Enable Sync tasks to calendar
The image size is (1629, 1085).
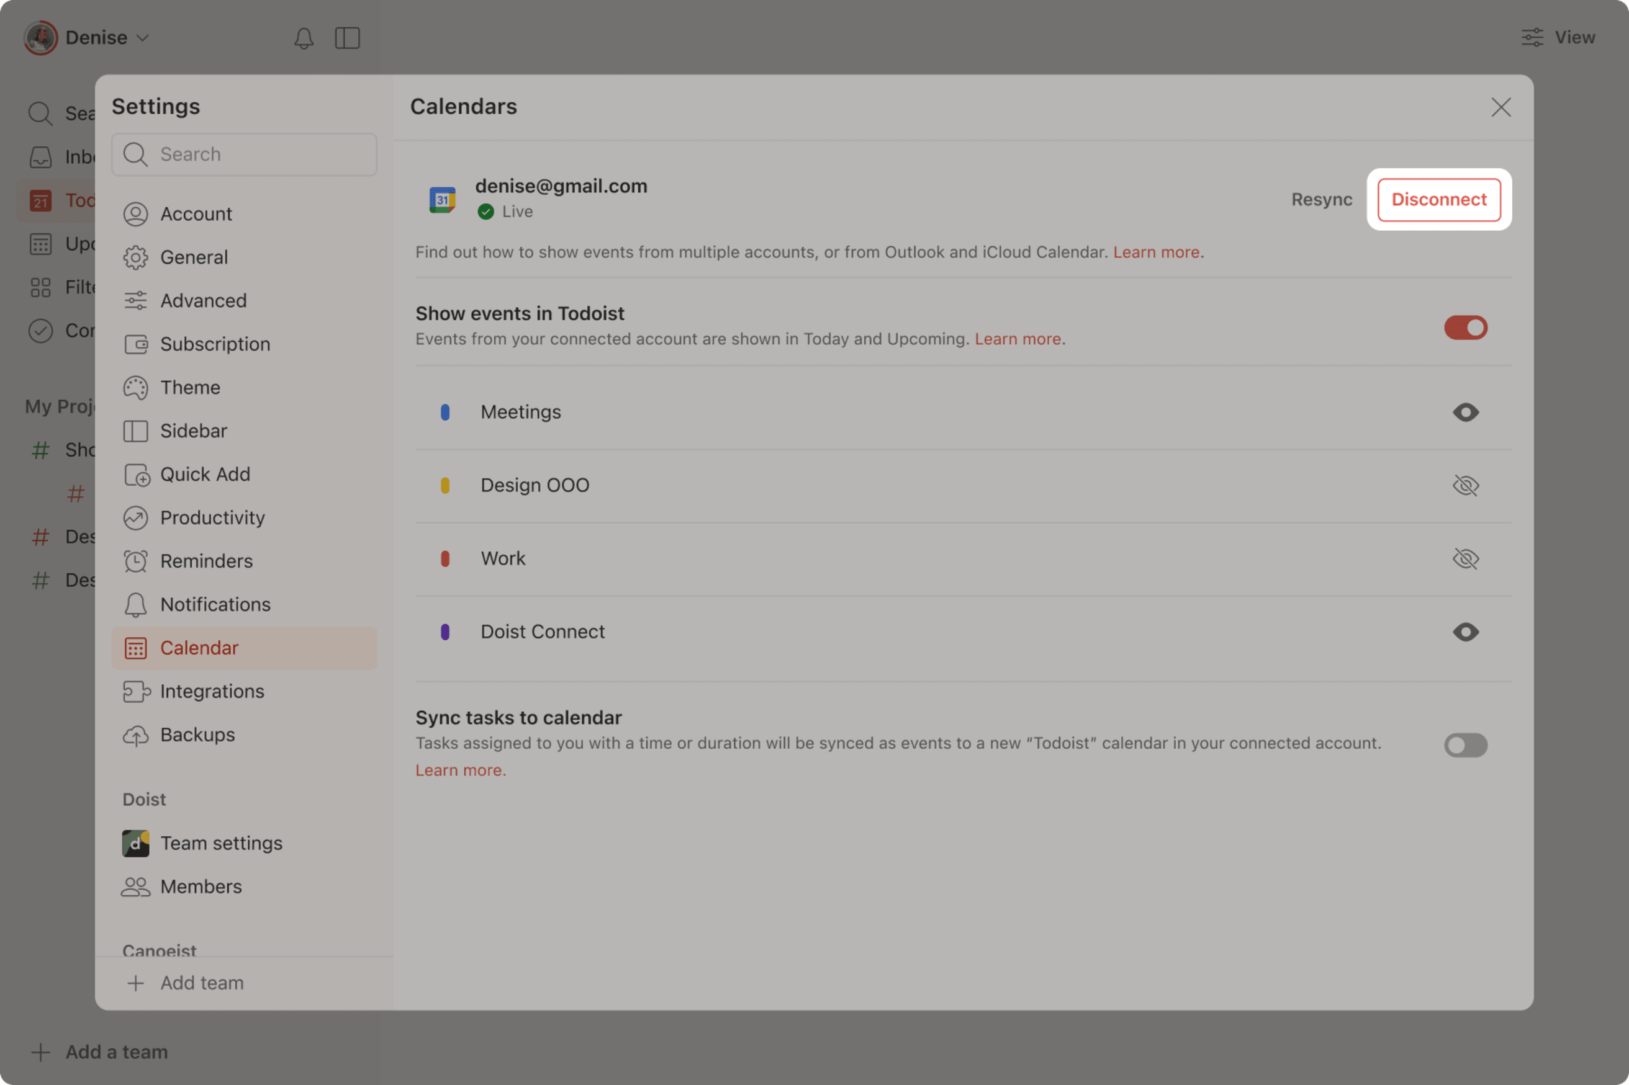click(x=1466, y=744)
